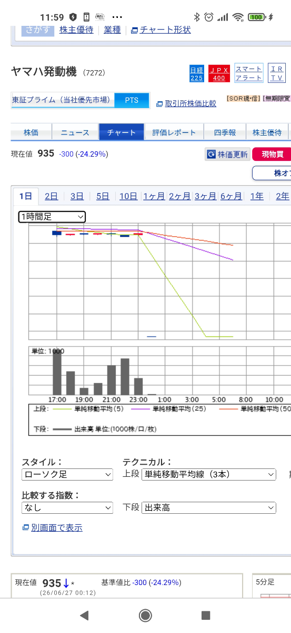Switch market toggle to PTS
This screenshot has height=633, width=291.
(x=132, y=100)
